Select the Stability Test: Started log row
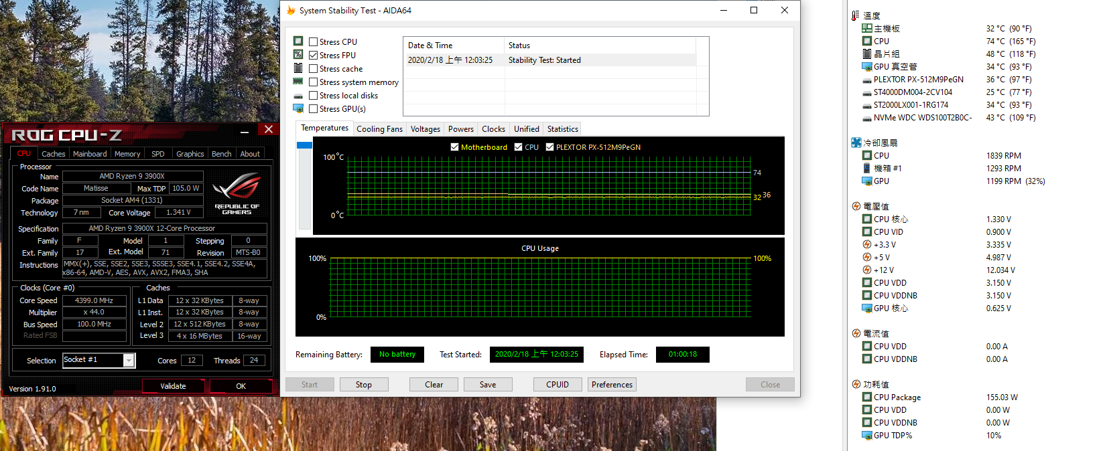This screenshot has height=451, width=1111. tap(549, 60)
